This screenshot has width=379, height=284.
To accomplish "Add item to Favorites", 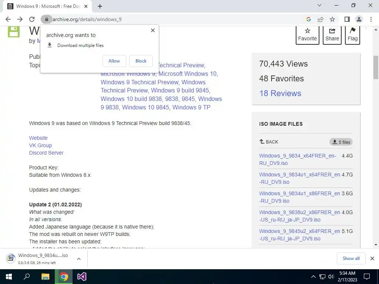I will pos(307,35).
